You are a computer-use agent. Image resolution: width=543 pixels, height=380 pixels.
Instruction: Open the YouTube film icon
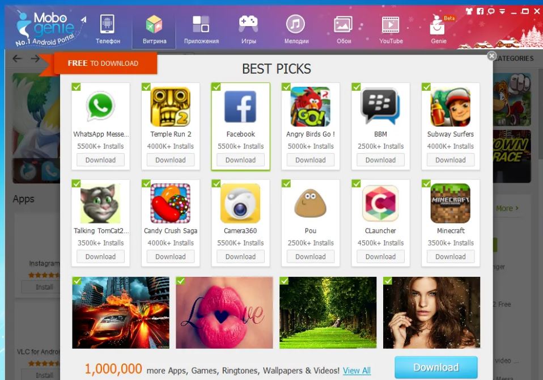(391, 29)
